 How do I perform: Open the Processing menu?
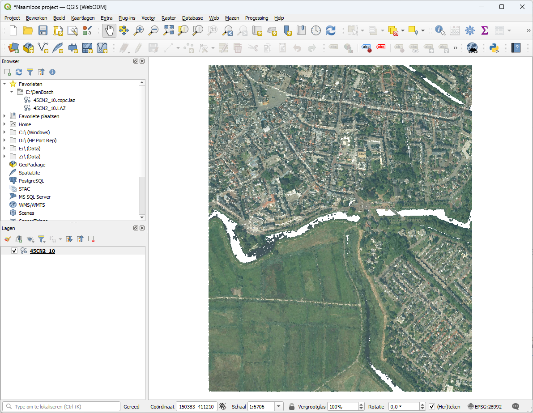point(256,18)
